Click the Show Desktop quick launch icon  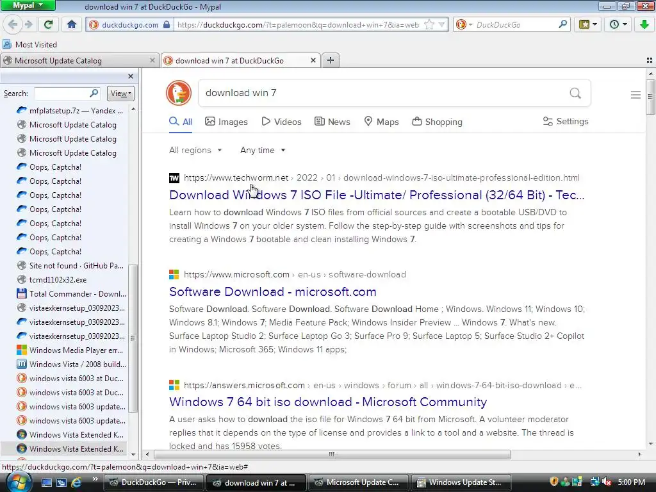pos(46,483)
